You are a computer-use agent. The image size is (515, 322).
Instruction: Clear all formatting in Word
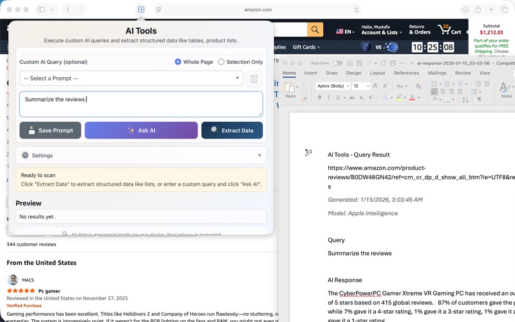[x=418, y=86]
